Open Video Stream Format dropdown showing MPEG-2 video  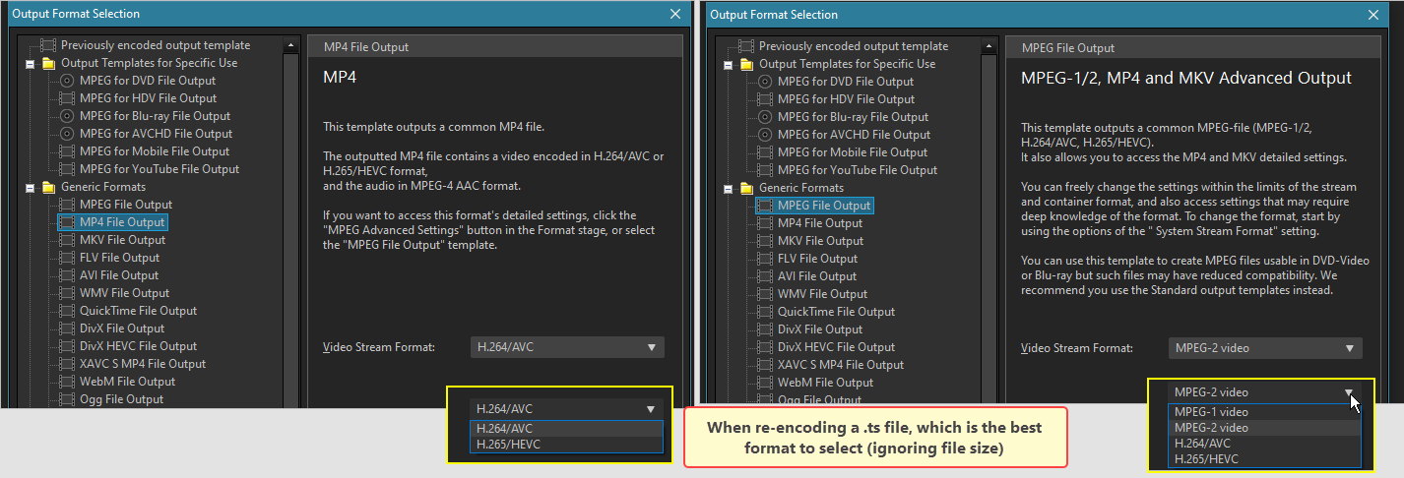[x=1264, y=348]
